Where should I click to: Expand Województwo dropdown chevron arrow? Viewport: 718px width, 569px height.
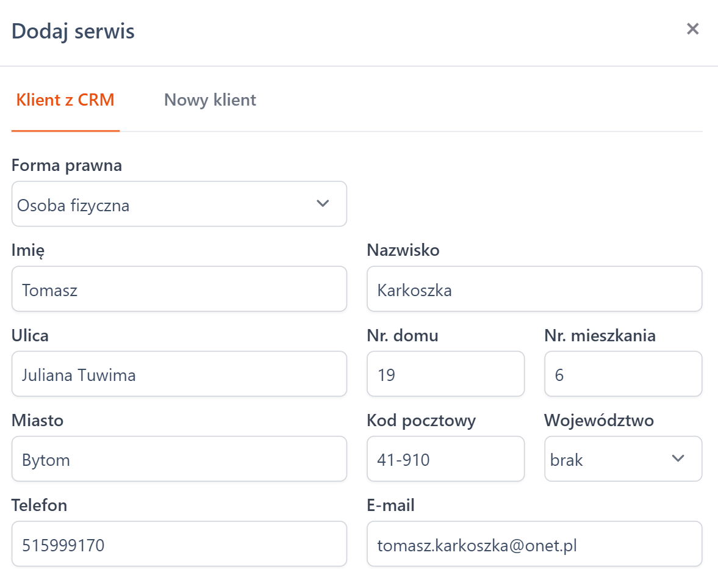[678, 458]
